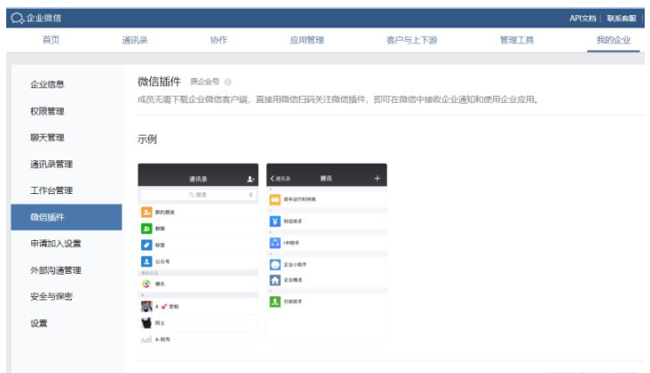Click the orange 新的朋友 icon
This screenshot has width=650, height=373.
(x=146, y=212)
